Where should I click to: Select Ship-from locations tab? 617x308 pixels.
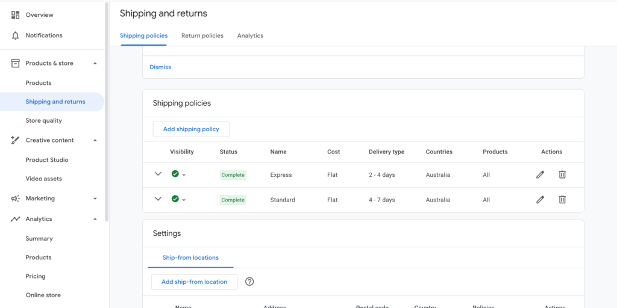pyautogui.click(x=190, y=257)
